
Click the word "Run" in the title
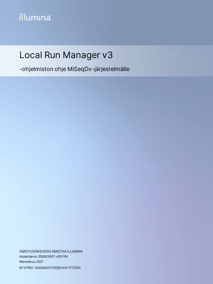coord(51,55)
